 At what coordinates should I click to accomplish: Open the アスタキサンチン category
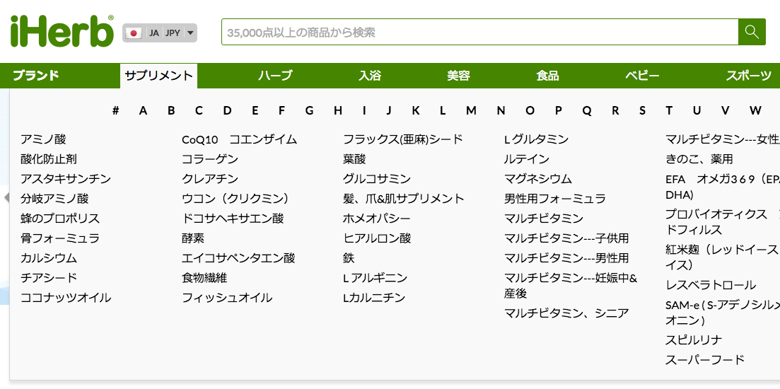[x=66, y=179]
